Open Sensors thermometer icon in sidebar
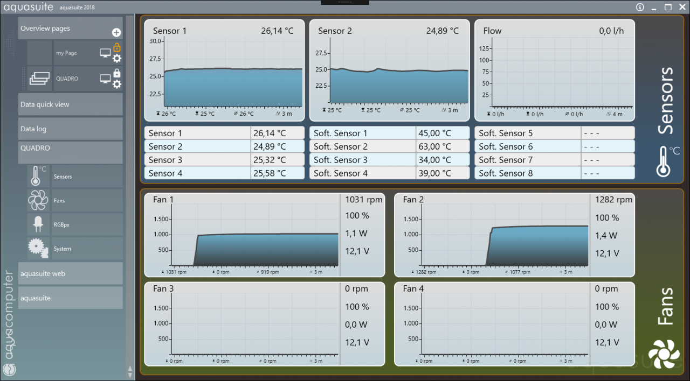The image size is (690, 381). pyautogui.click(x=38, y=176)
